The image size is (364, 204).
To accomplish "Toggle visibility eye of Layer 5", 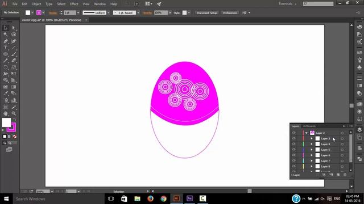I will [293, 150].
